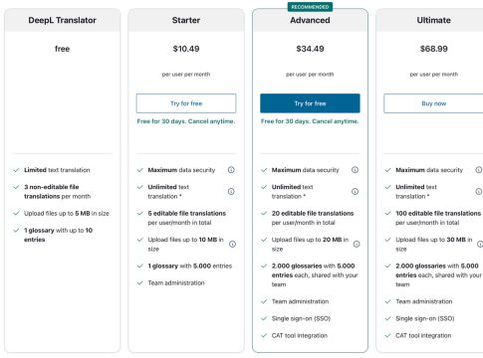Select the Starter plan header
This screenshot has height=358, width=483.
[x=186, y=20]
